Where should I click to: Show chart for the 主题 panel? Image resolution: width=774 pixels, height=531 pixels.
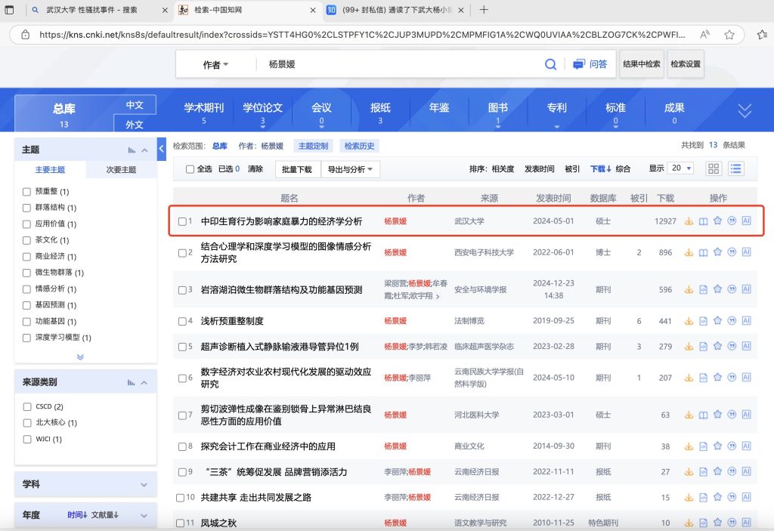point(132,150)
